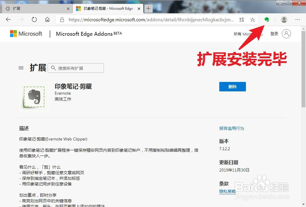
Task: Open the 隐私策略 link
Action: tap(227, 191)
